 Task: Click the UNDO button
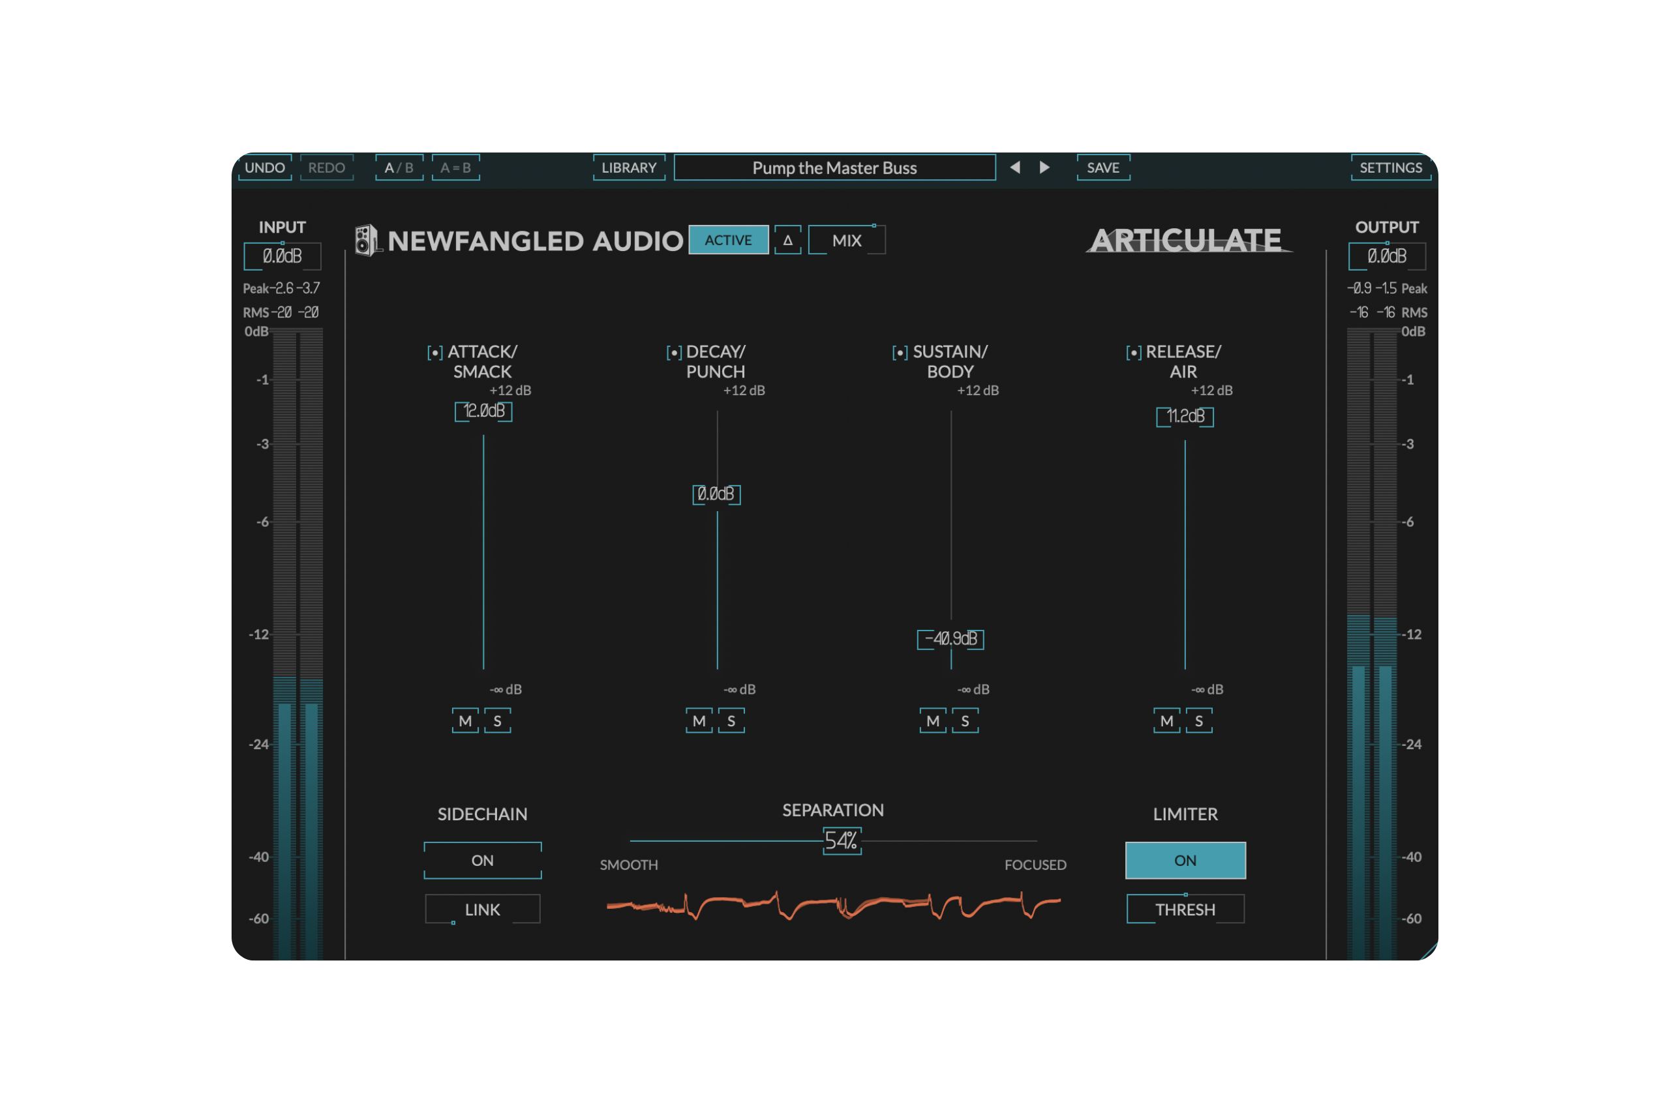pos(265,168)
